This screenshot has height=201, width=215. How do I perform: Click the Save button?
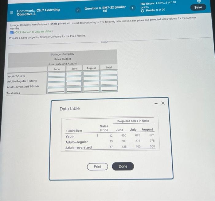(198, 7)
